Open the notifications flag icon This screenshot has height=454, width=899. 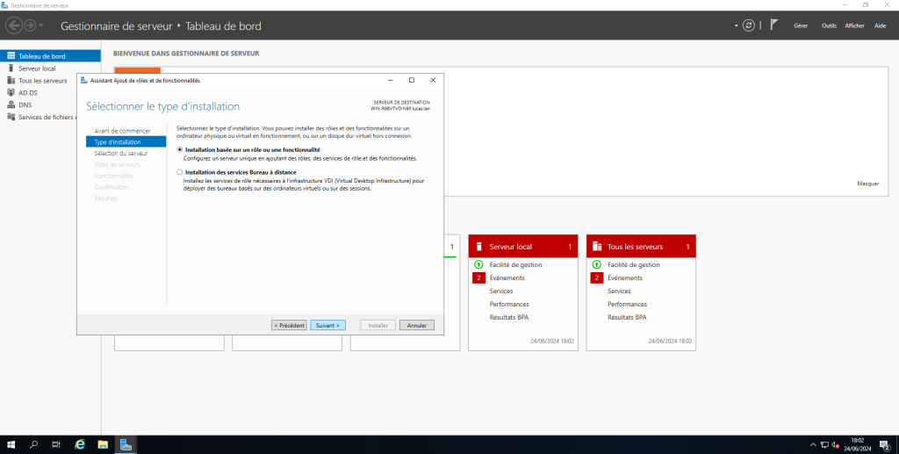coord(774,25)
